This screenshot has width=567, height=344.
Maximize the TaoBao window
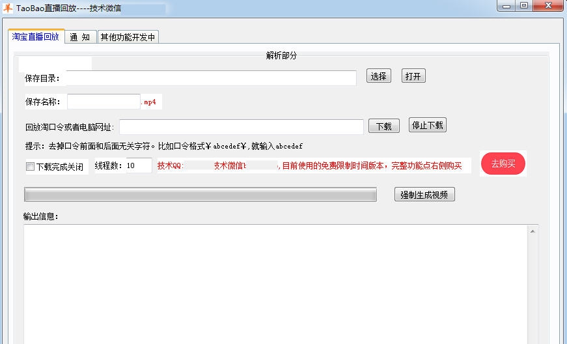point(523,6)
